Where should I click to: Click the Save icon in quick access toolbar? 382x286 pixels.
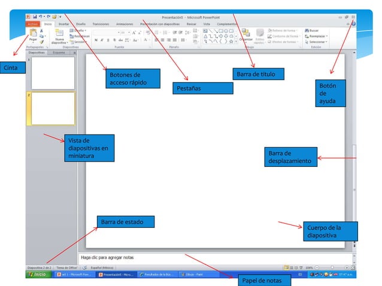pos(35,16)
